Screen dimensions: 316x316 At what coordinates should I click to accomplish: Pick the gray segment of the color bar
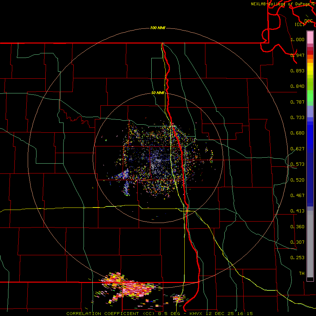point(310,244)
